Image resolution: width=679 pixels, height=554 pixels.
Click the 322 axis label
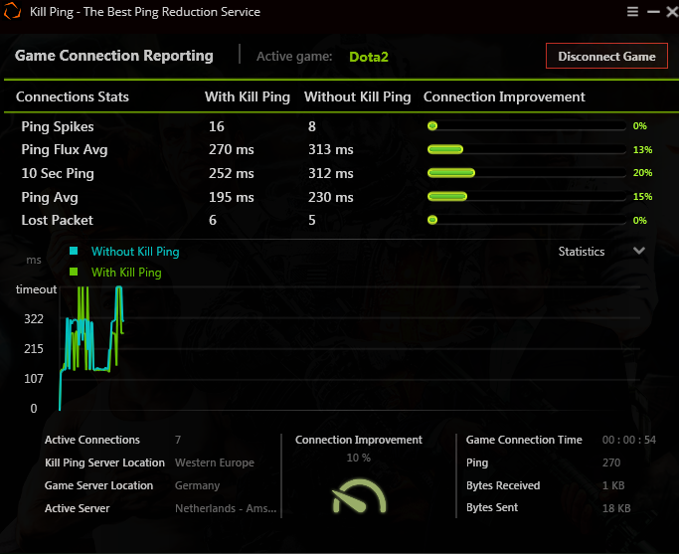pyautogui.click(x=34, y=319)
